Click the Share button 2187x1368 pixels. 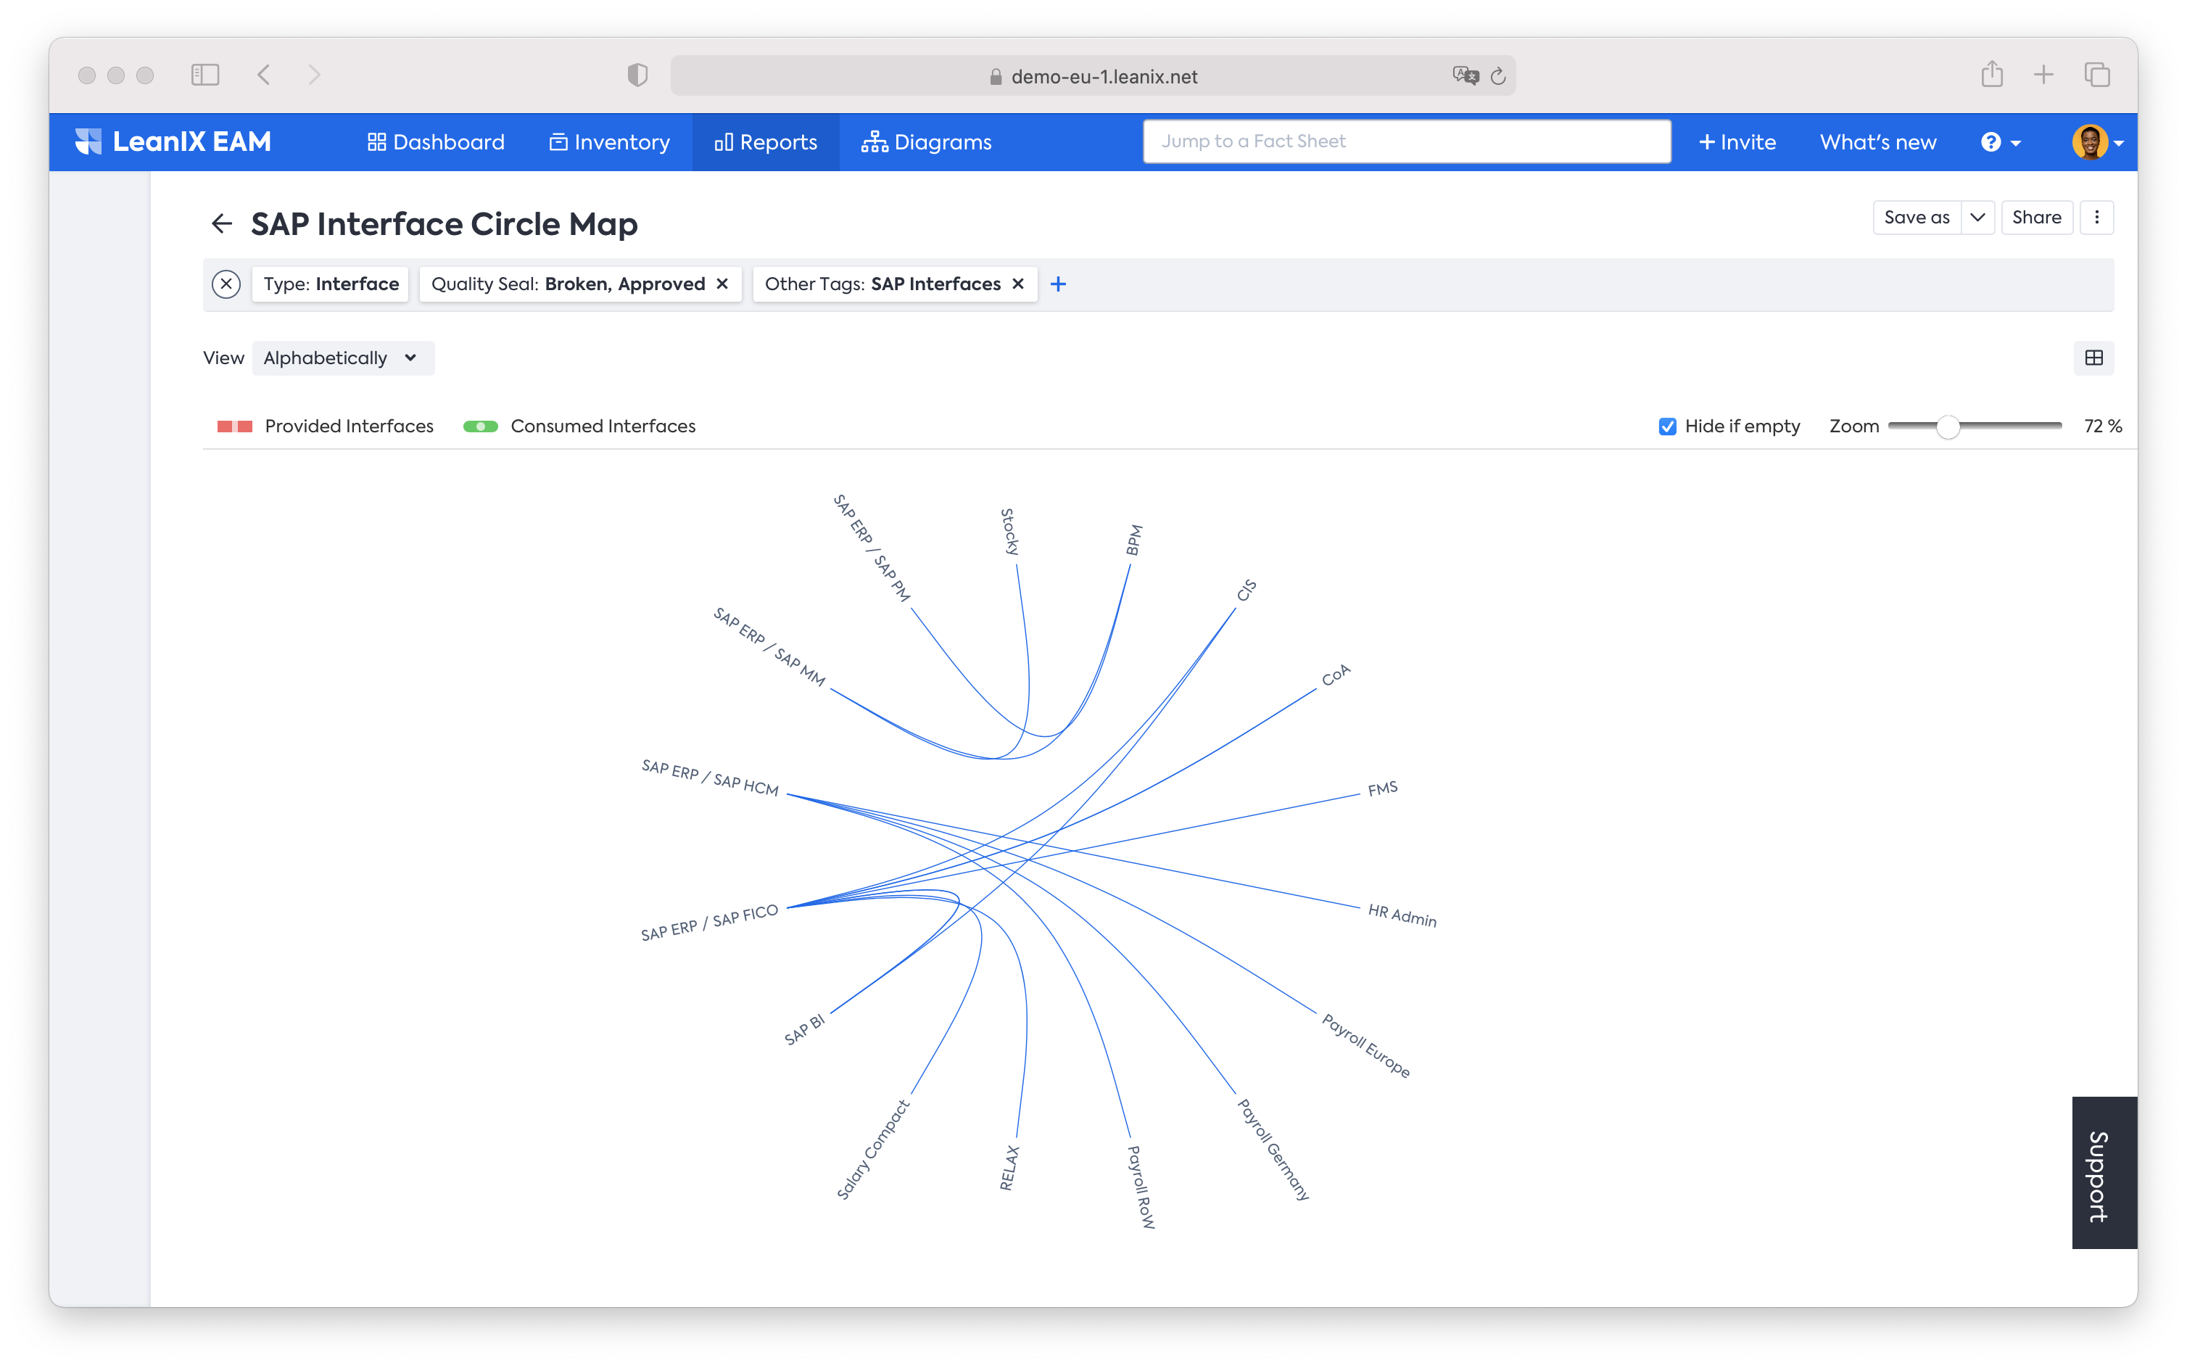point(2038,216)
